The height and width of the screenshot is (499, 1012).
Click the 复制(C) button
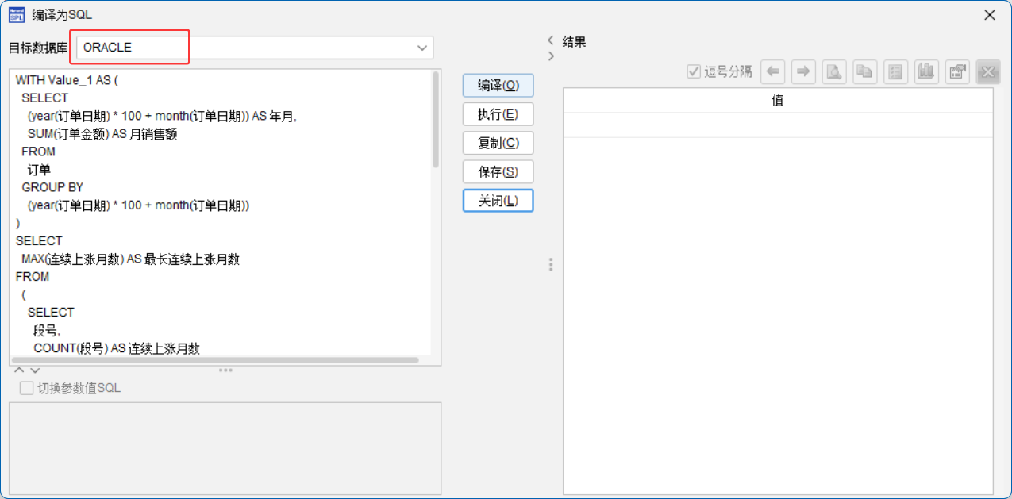tap(498, 143)
